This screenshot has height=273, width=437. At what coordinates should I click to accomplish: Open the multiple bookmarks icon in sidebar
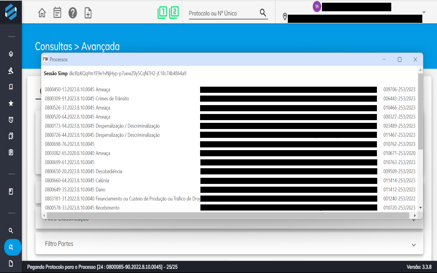coord(11,136)
